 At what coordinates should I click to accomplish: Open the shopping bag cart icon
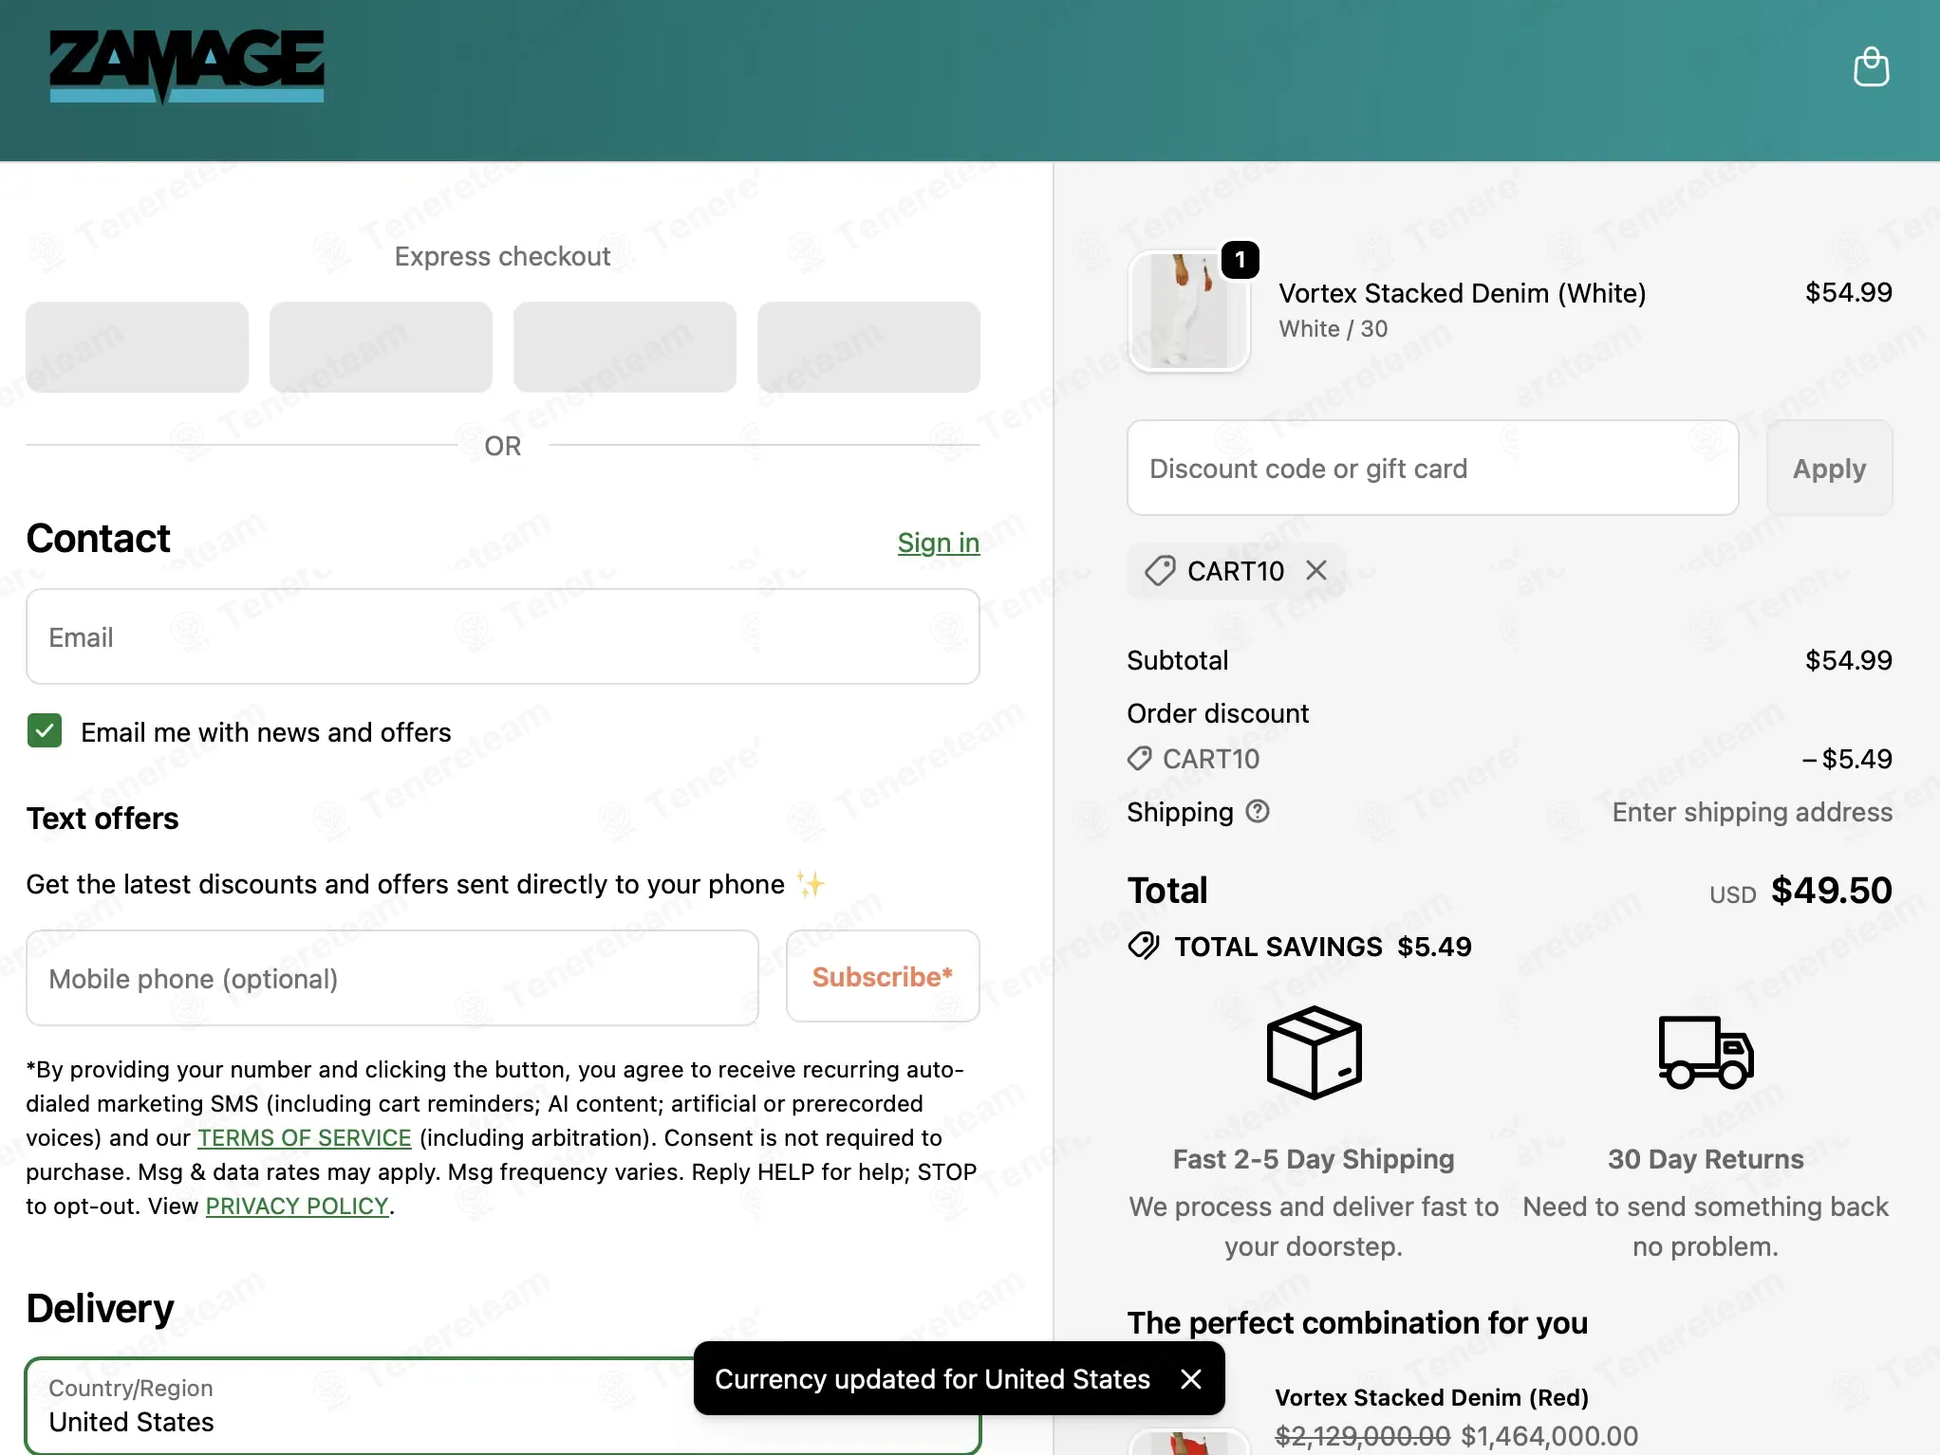coord(1871,66)
